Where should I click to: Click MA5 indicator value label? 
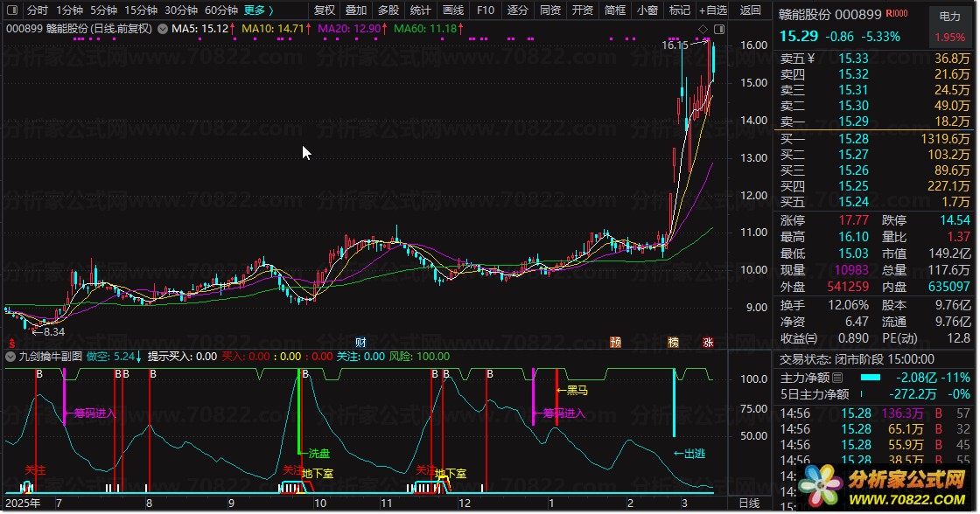[x=203, y=29]
